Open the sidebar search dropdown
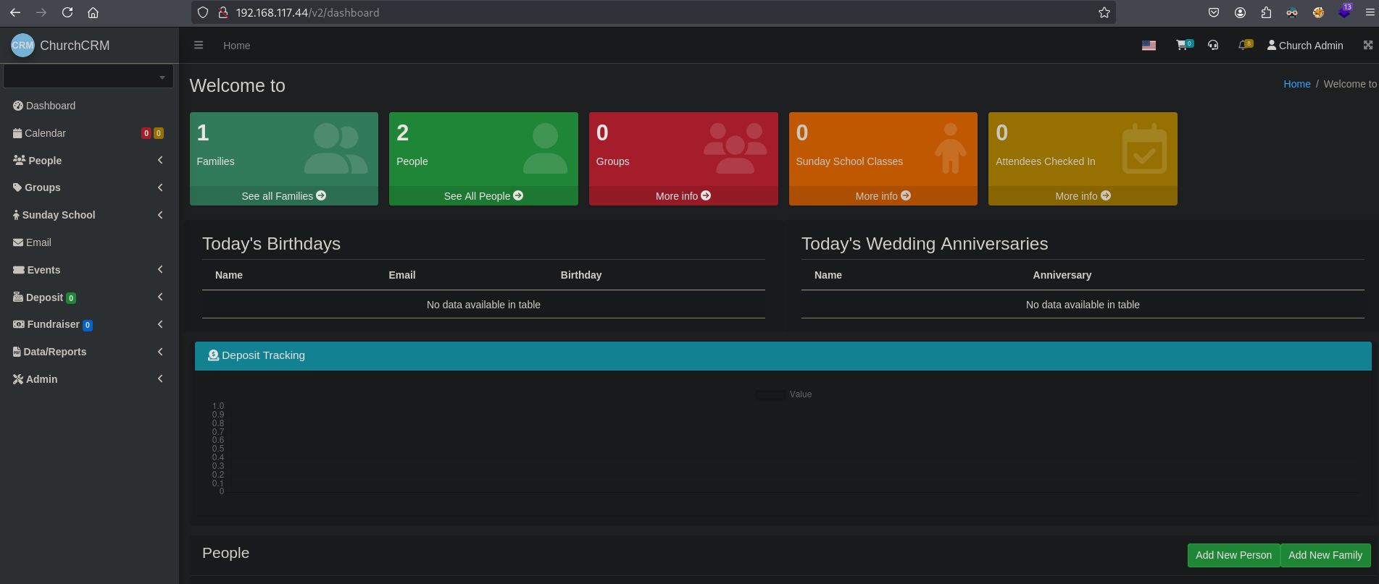1379x584 pixels. (88, 76)
